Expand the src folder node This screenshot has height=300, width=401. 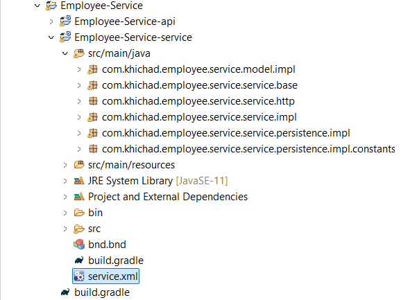pos(65,229)
